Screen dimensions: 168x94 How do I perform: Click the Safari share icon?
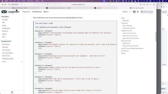point(148,4)
